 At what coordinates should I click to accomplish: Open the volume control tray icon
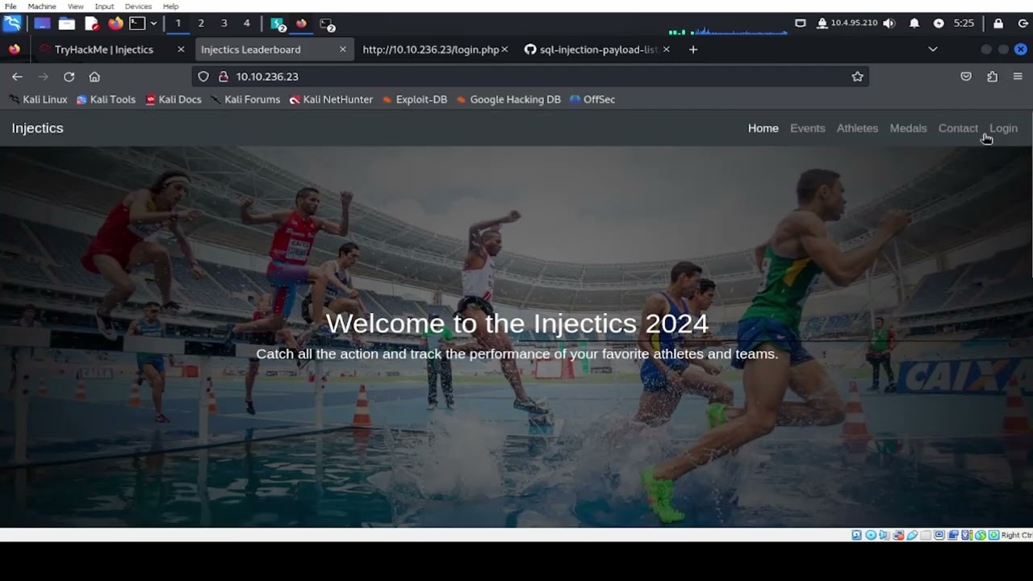[889, 23]
